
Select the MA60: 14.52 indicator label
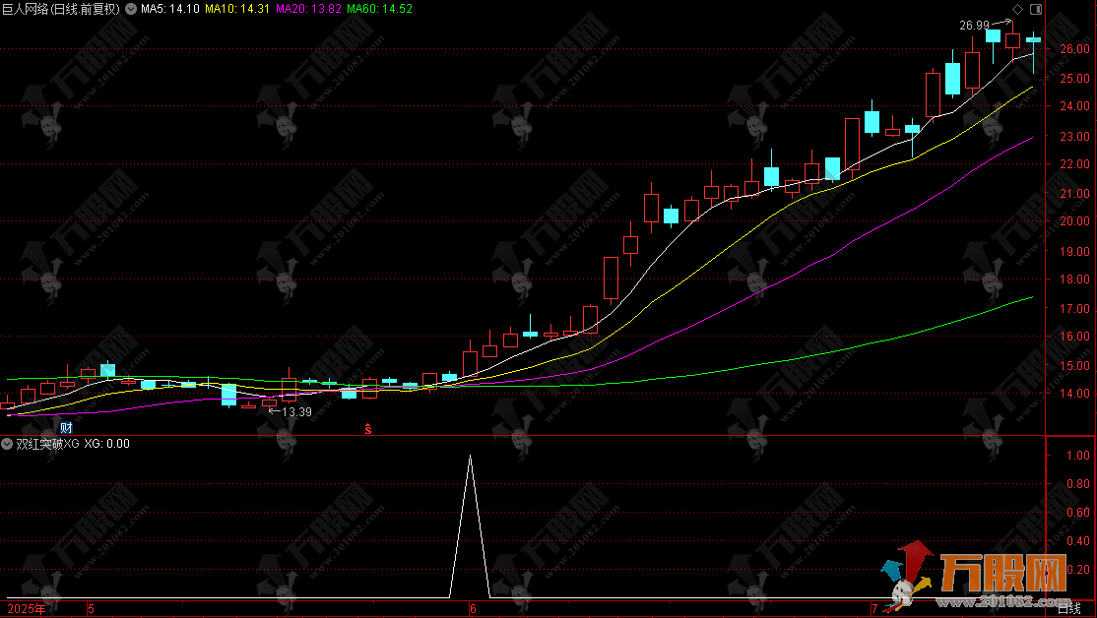380,9
